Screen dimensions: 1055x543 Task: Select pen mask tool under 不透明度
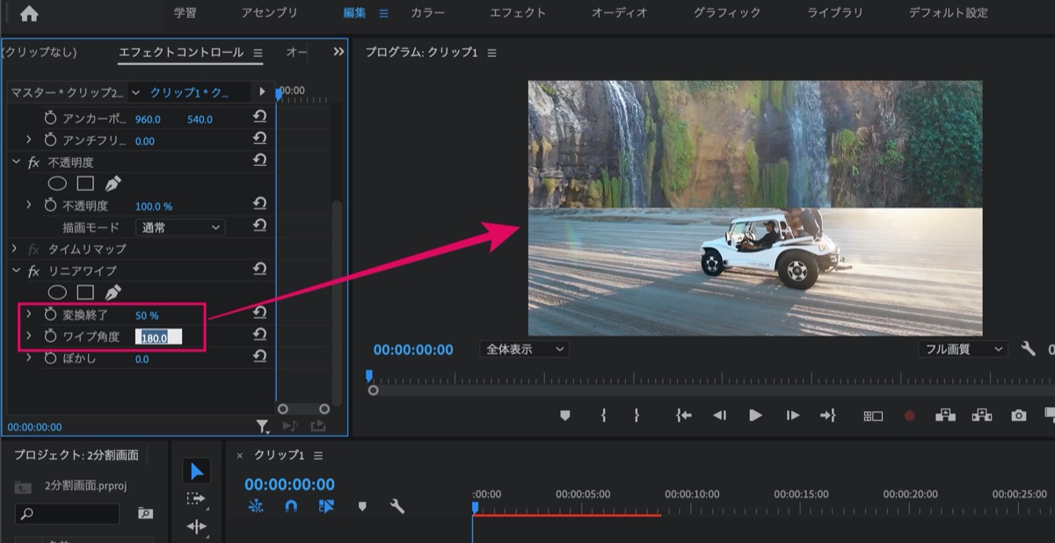(x=113, y=184)
